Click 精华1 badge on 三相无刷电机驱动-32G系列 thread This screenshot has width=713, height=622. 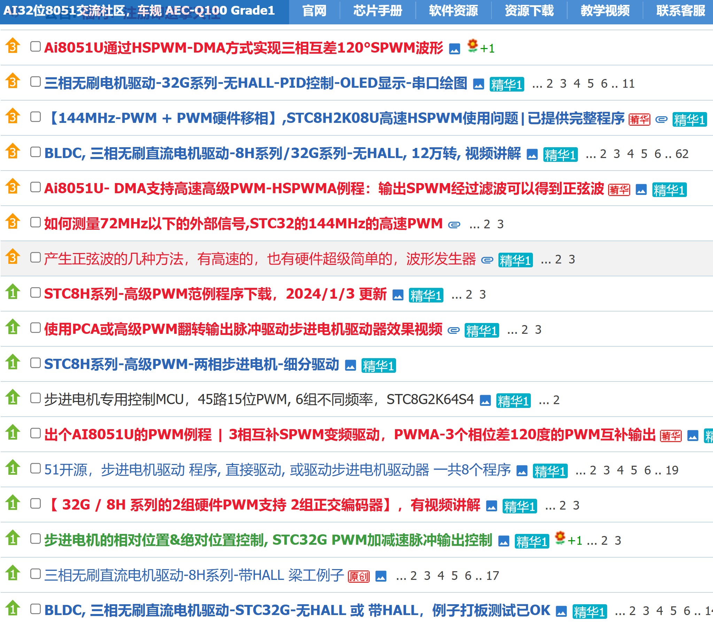pyautogui.click(x=507, y=85)
